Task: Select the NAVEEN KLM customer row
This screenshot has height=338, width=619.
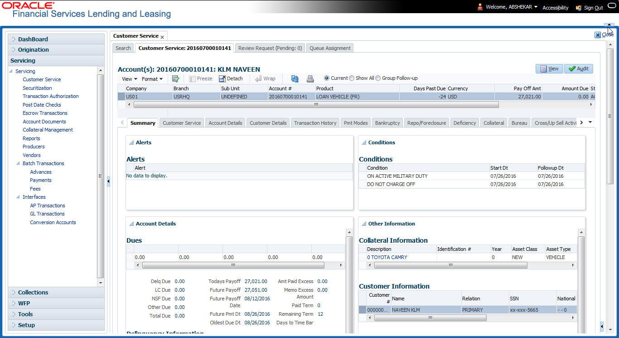Action: point(468,310)
